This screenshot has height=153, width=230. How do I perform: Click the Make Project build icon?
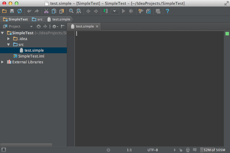(105, 11)
